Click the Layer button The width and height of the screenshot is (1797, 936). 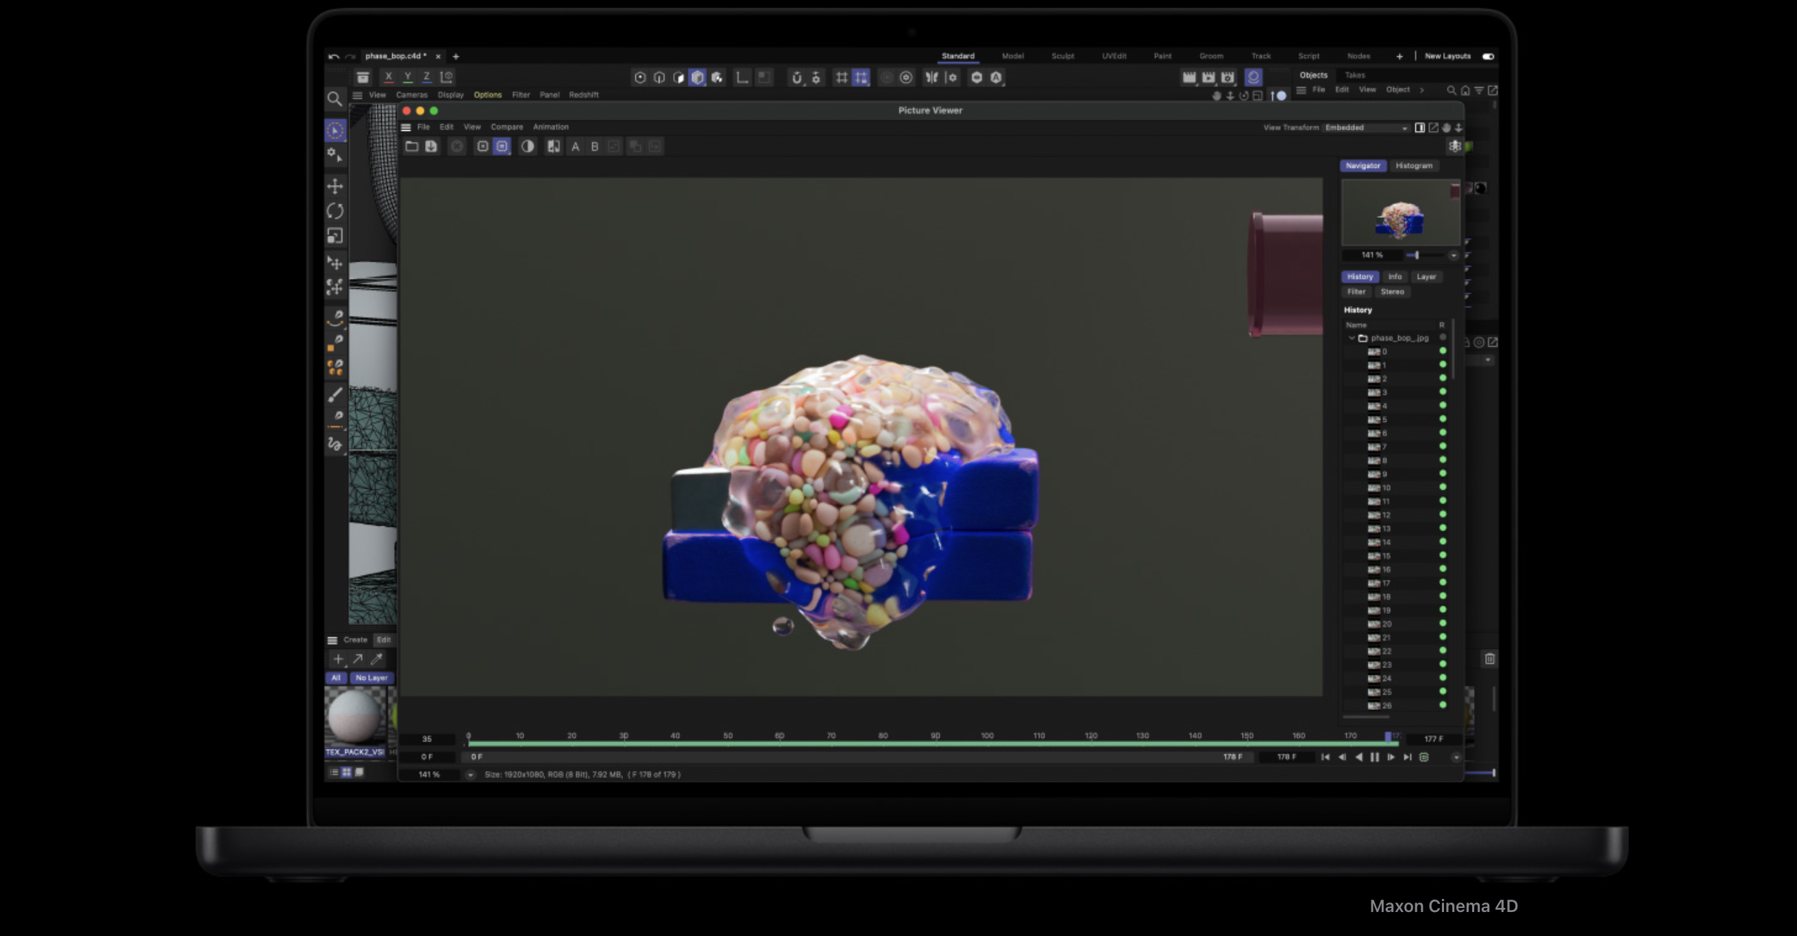[1426, 277]
